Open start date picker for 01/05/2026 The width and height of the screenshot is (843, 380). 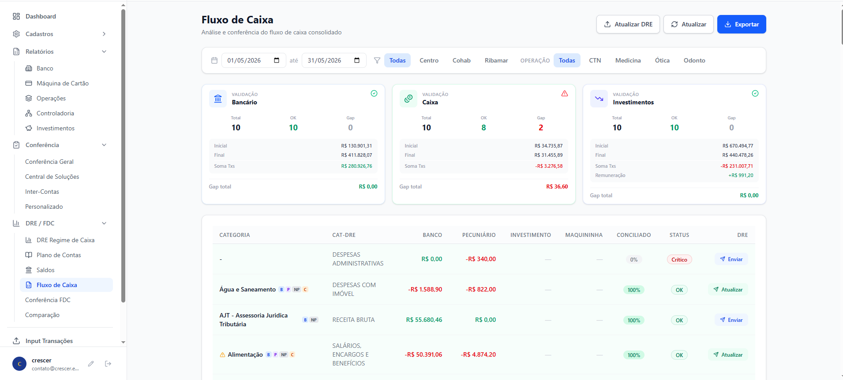[277, 60]
